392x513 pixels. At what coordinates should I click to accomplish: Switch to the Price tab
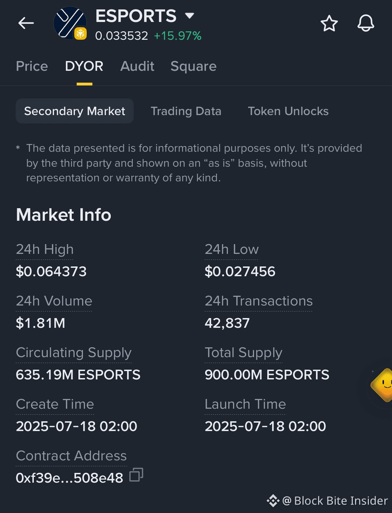tap(32, 66)
